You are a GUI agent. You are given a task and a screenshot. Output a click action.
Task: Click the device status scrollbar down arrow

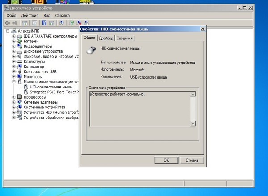(x=193, y=124)
